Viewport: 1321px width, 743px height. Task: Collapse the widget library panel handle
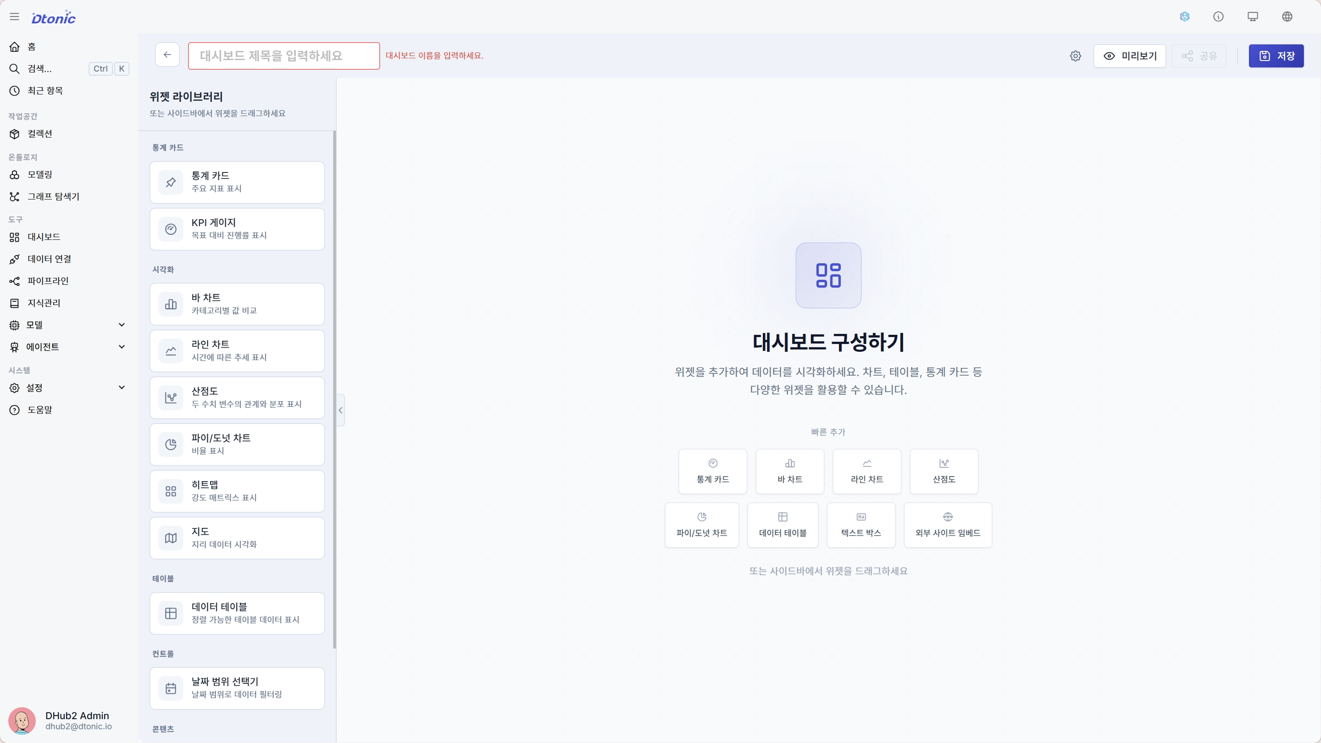340,410
